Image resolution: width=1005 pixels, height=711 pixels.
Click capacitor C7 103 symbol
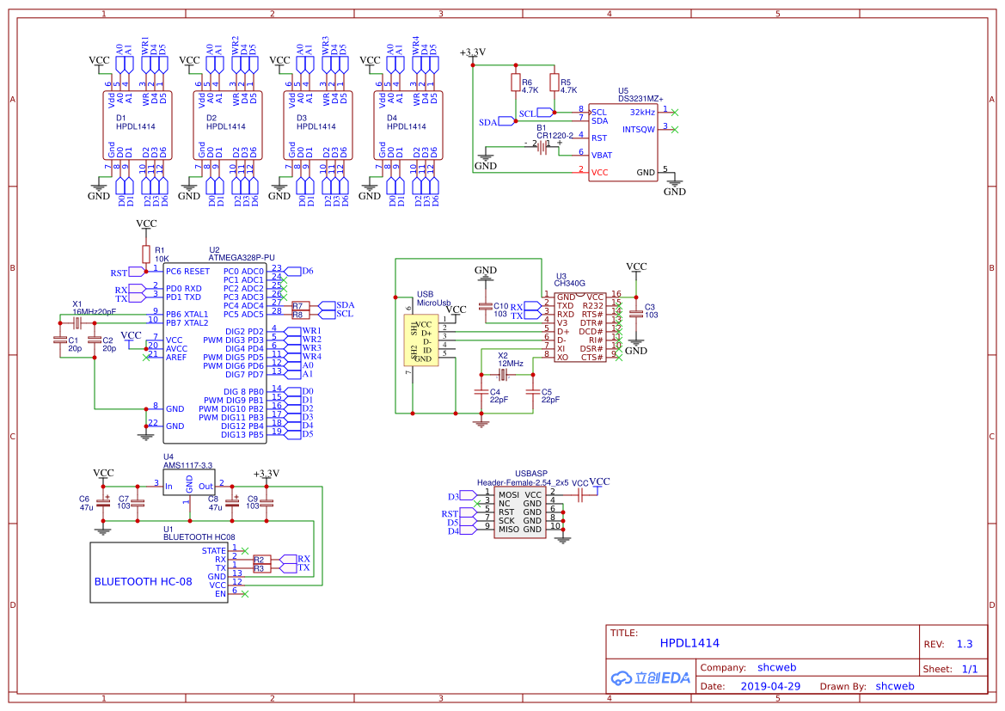tap(138, 503)
